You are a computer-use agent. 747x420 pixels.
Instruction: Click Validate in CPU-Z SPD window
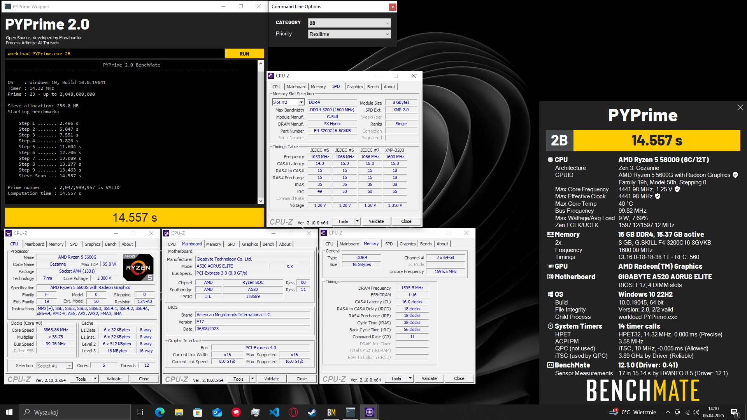tap(376, 221)
